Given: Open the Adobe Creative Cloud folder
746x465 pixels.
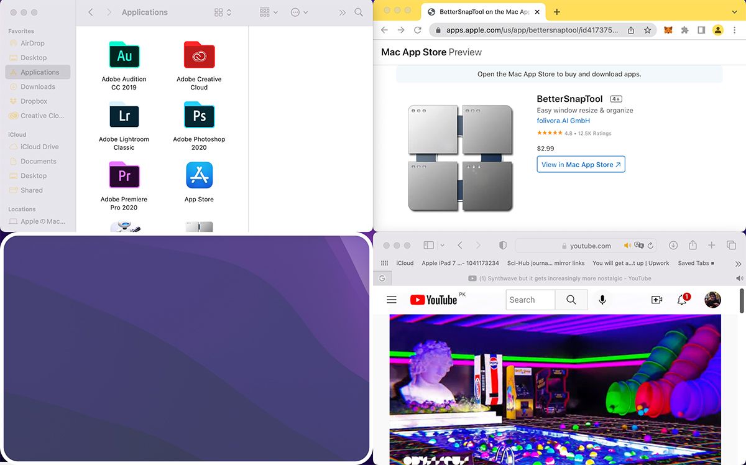Looking at the screenshot, I should pyautogui.click(x=199, y=55).
